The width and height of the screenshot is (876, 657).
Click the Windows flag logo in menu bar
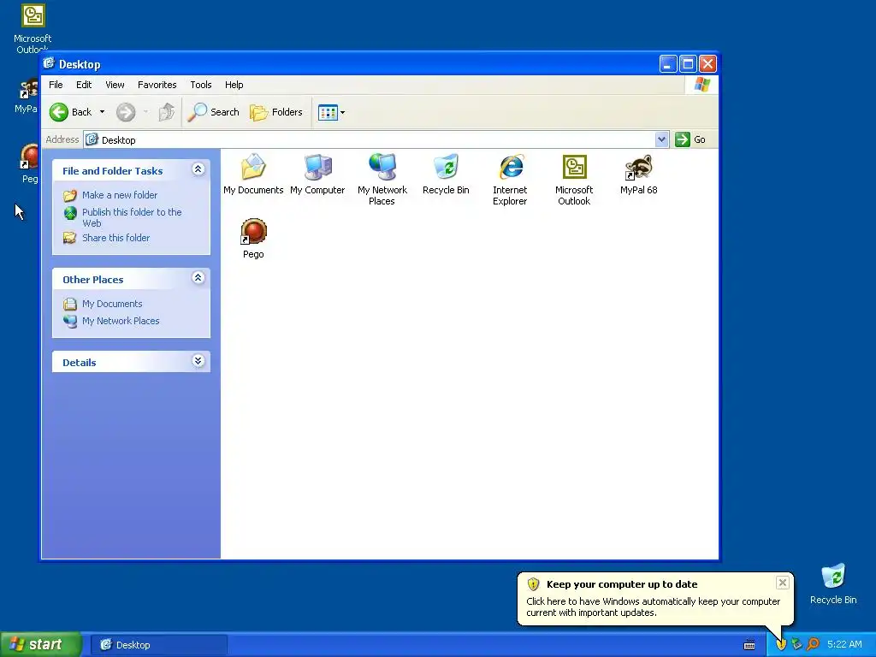coord(702,85)
